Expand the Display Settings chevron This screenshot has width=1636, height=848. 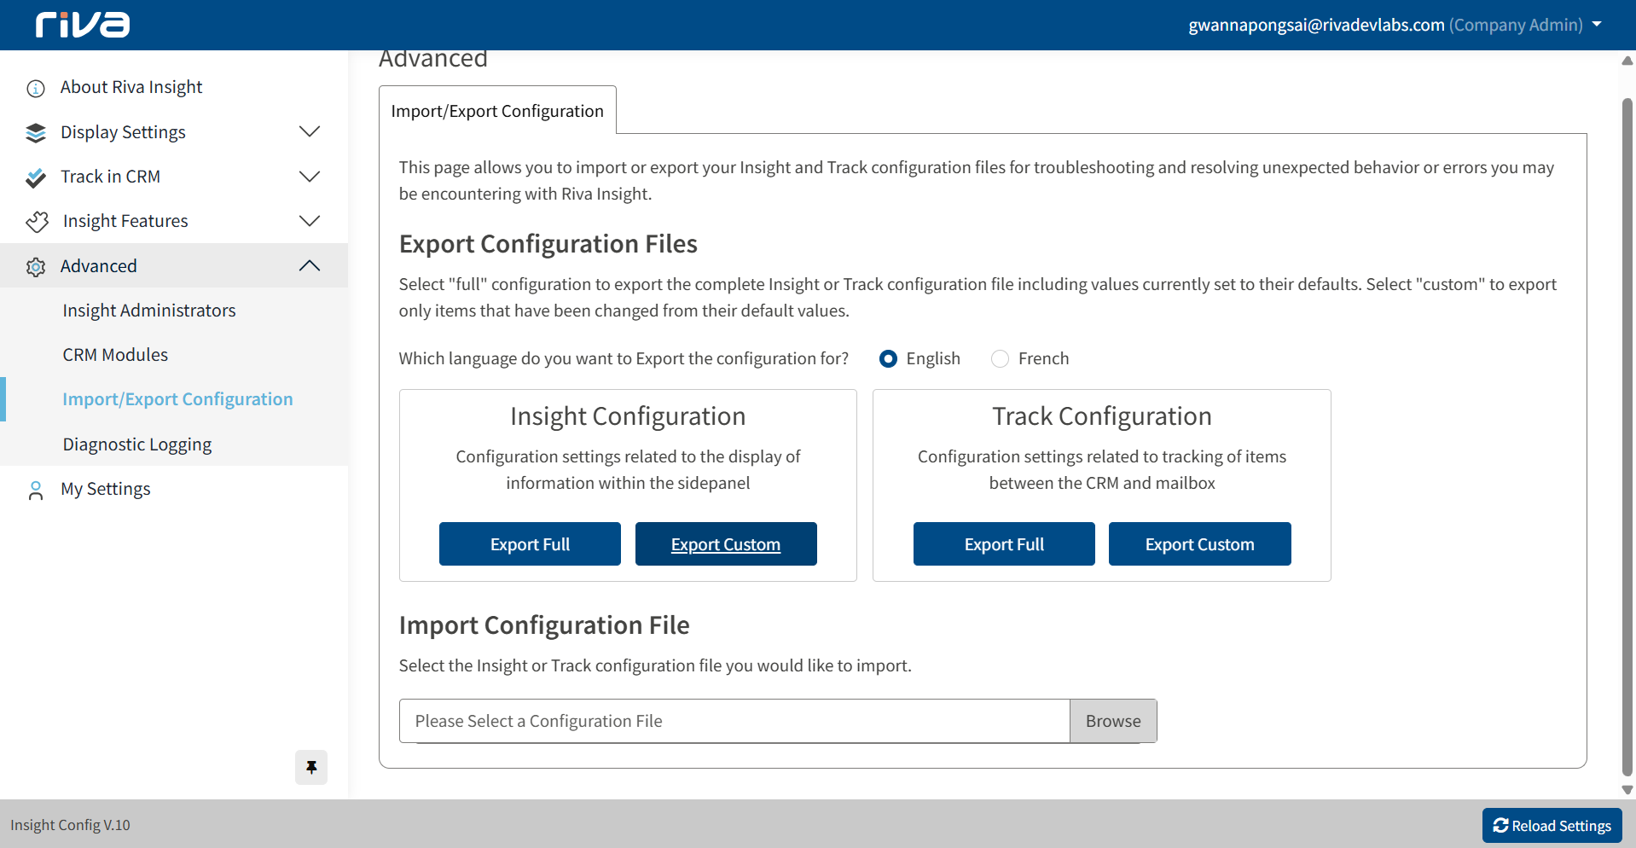(310, 131)
